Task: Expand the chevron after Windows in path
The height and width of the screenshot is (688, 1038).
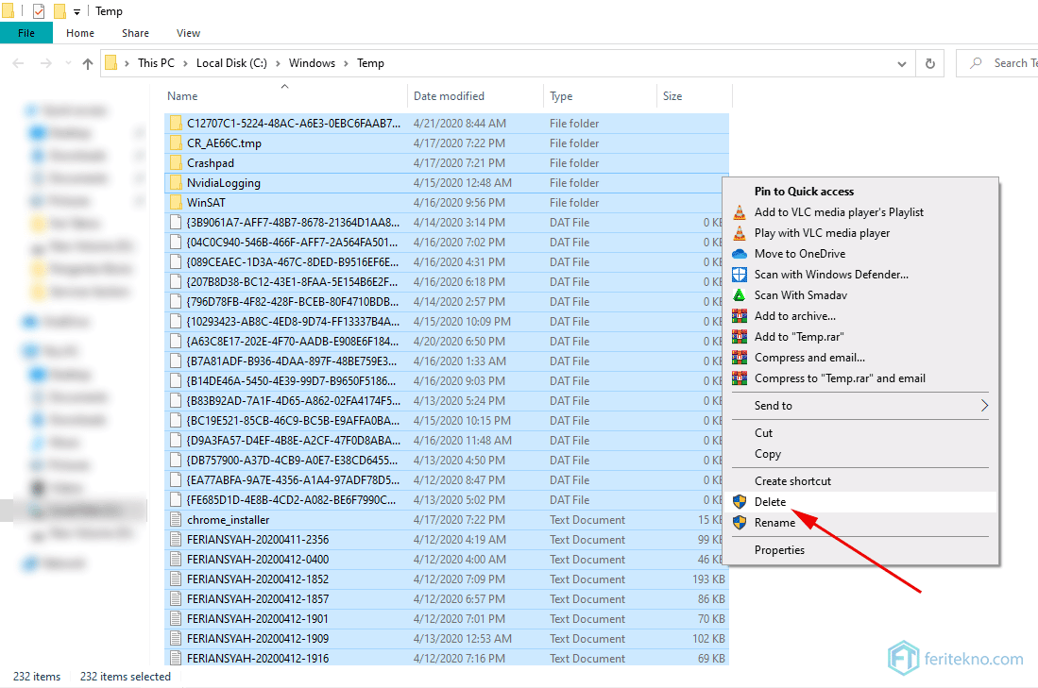Action: point(347,63)
